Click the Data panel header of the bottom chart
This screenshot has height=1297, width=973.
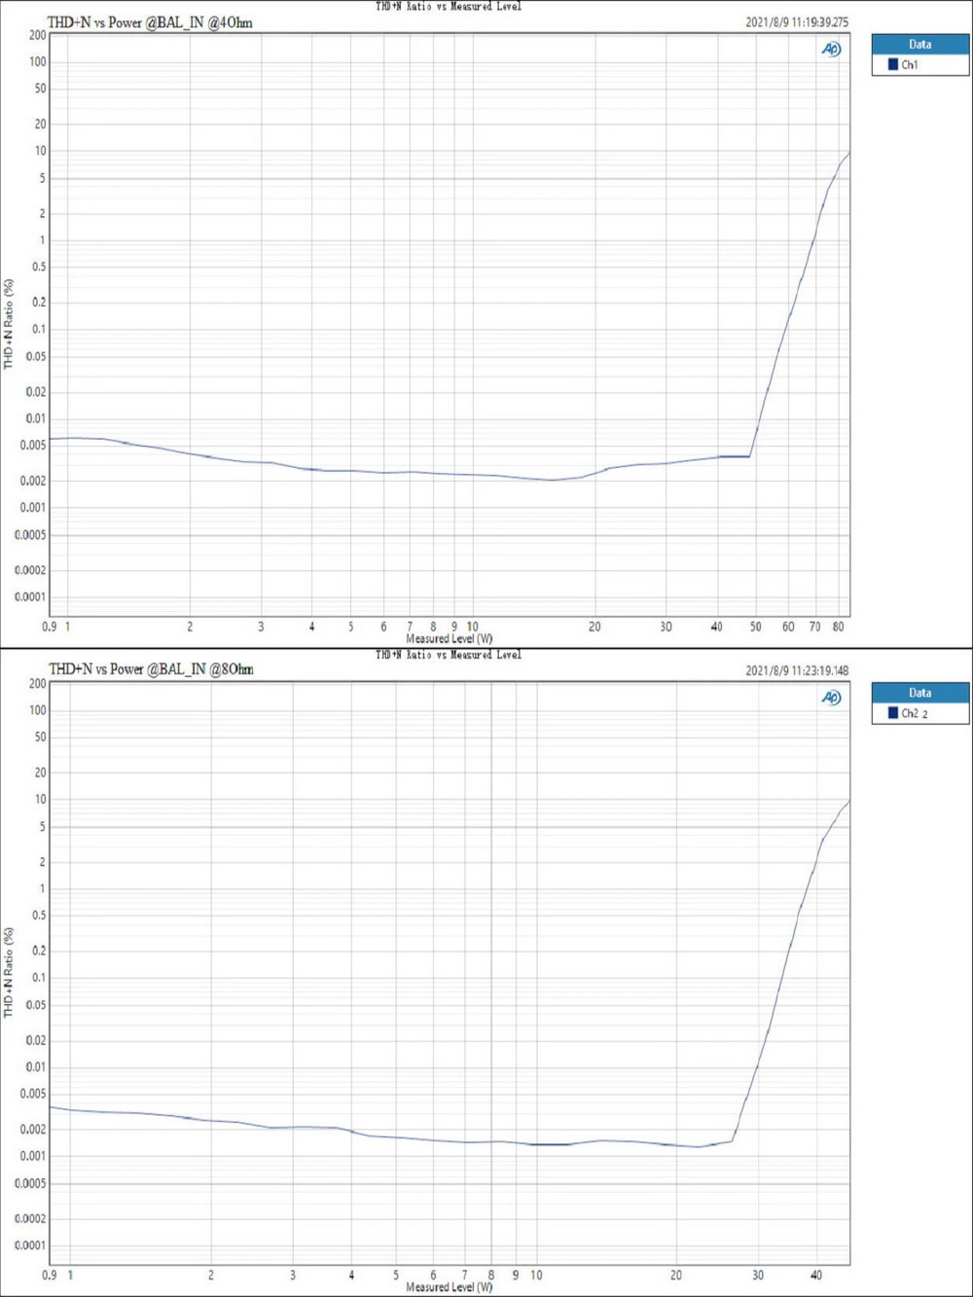click(x=919, y=693)
